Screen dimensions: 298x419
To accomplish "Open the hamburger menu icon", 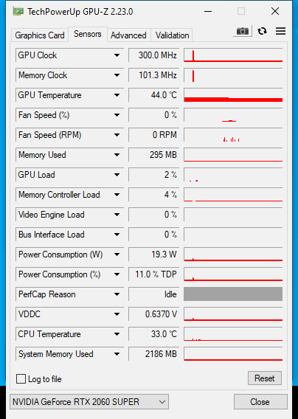I will pos(280,31).
